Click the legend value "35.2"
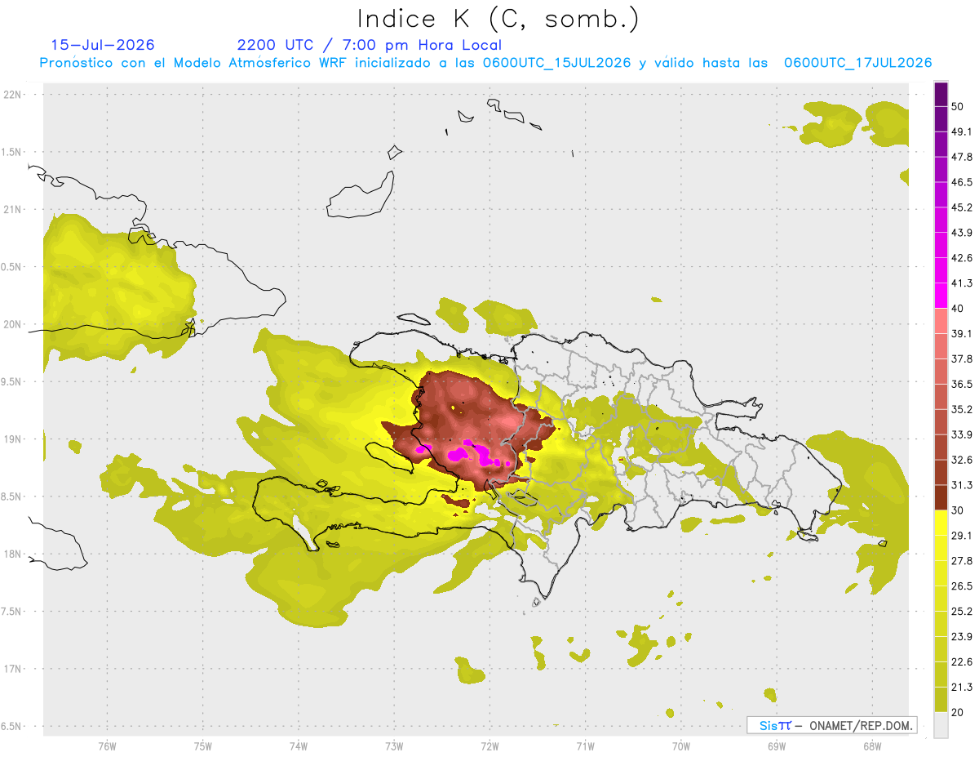The image size is (979, 757). [x=961, y=409]
